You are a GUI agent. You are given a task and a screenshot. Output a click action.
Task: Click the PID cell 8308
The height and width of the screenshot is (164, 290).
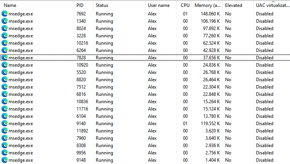tap(81, 146)
